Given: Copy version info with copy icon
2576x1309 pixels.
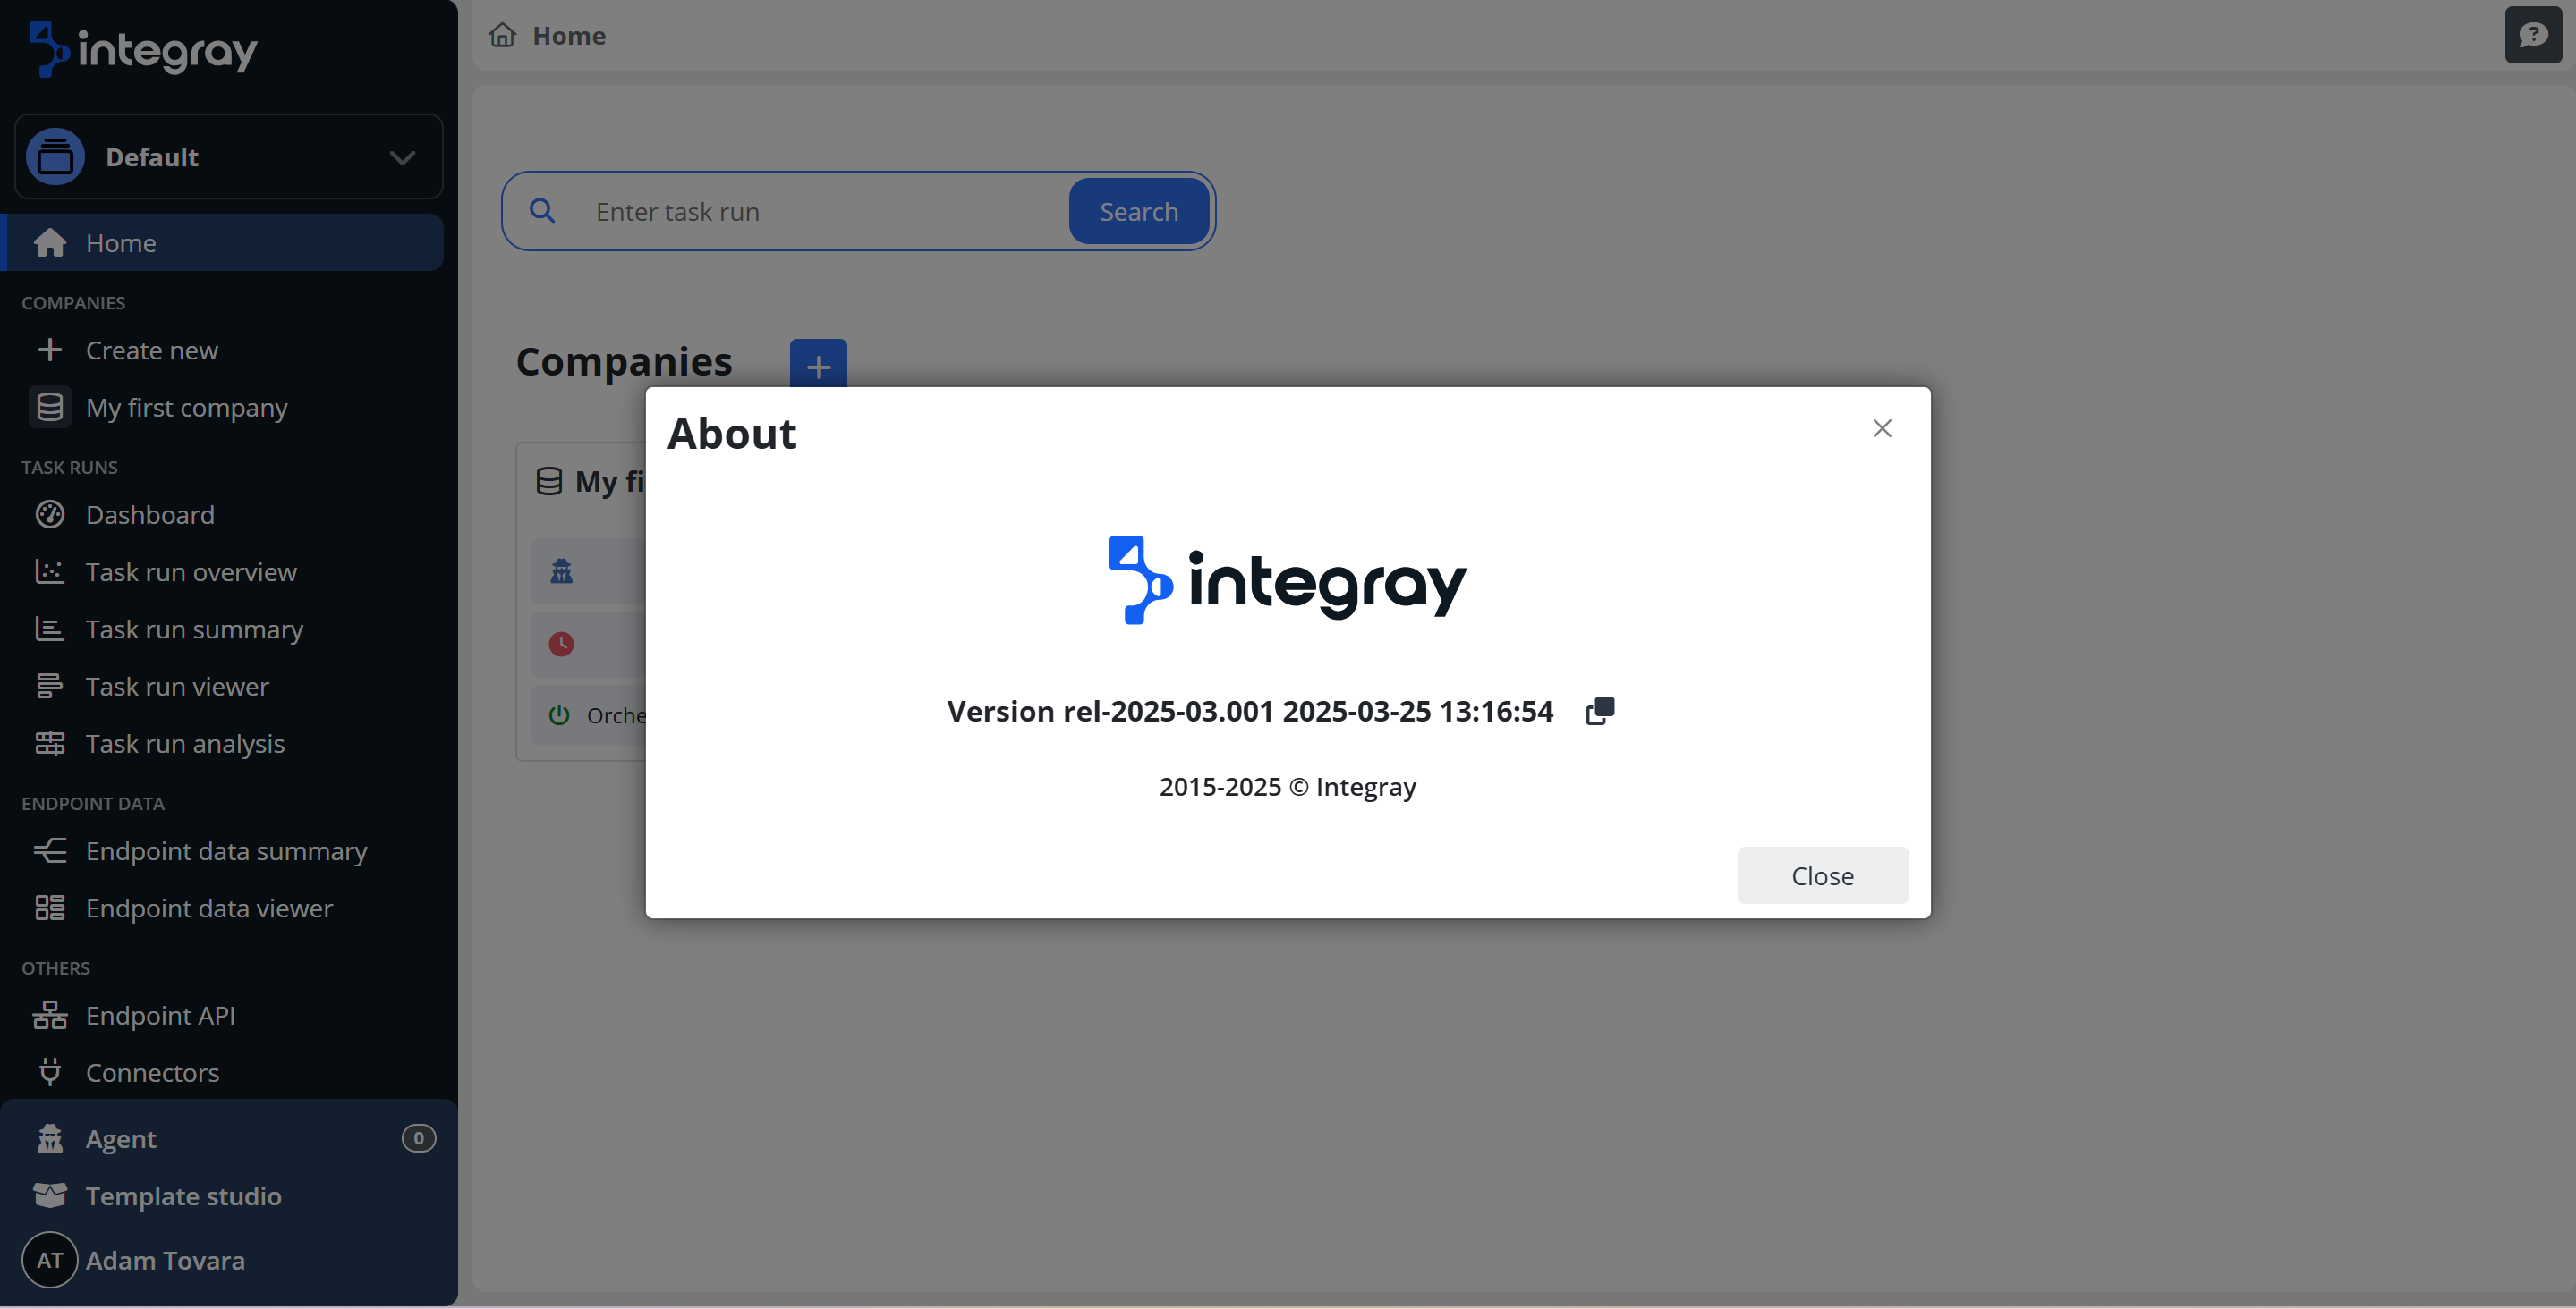Looking at the screenshot, I should [1599, 711].
